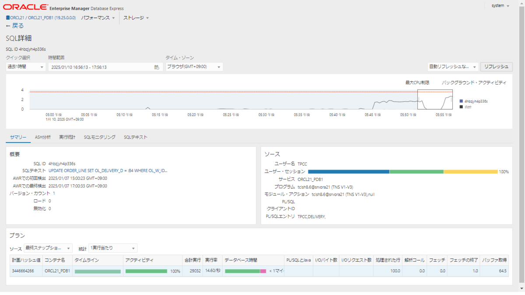Click the アクティビティ progress bar in the plan row
The width and height of the screenshot is (525, 295).
pos(147,271)
